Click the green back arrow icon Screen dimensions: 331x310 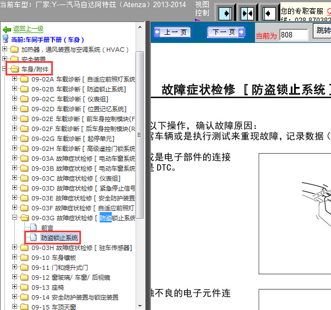[7, 29]
